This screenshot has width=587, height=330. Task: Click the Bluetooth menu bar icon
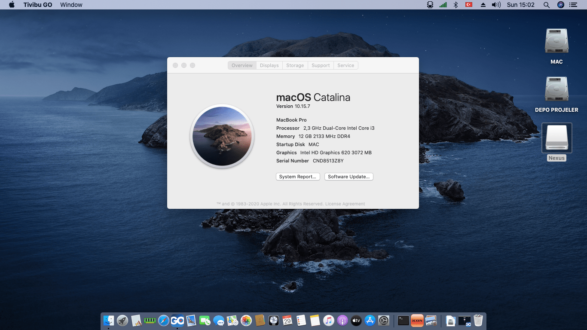point(456,5)
